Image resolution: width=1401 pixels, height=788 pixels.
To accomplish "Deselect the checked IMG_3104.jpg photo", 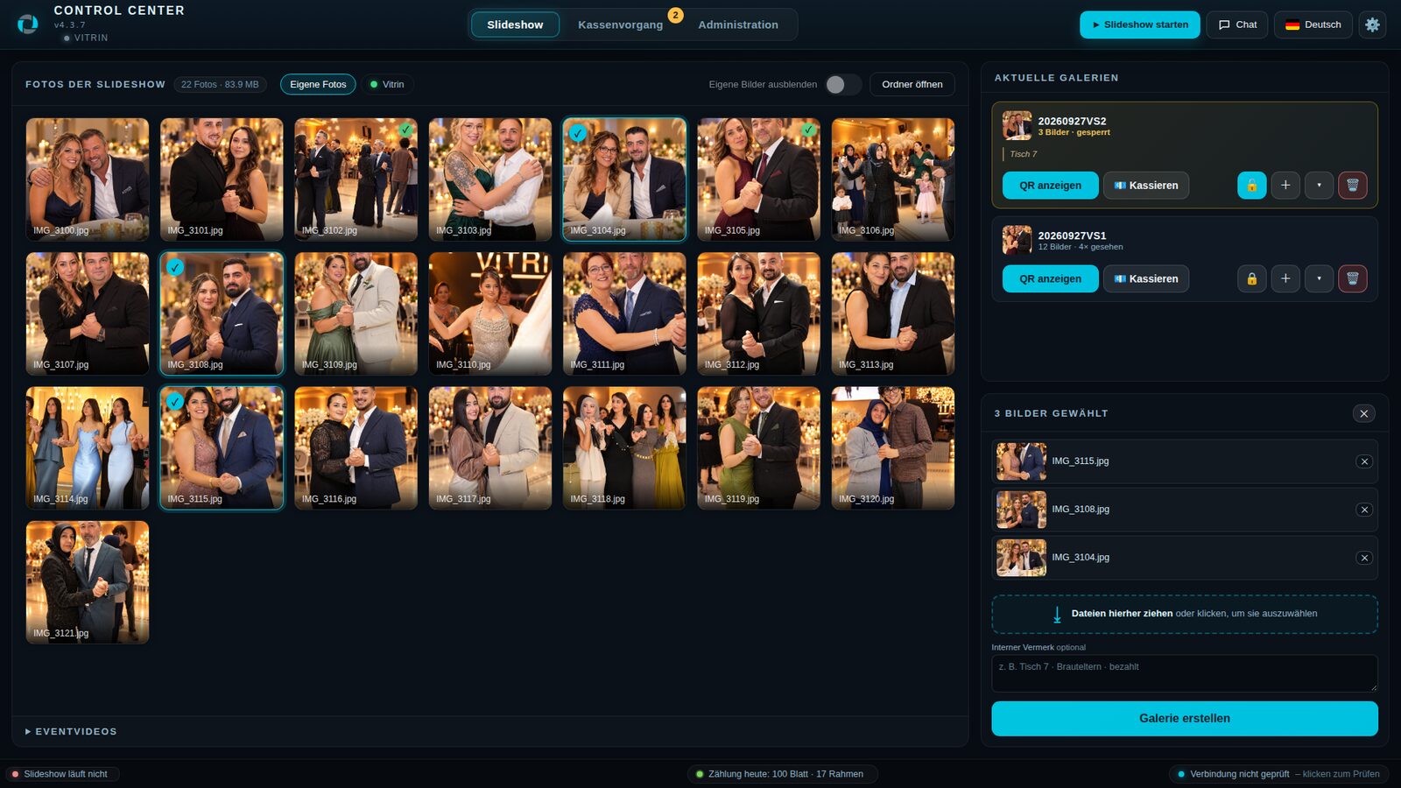I will point(624,179).
